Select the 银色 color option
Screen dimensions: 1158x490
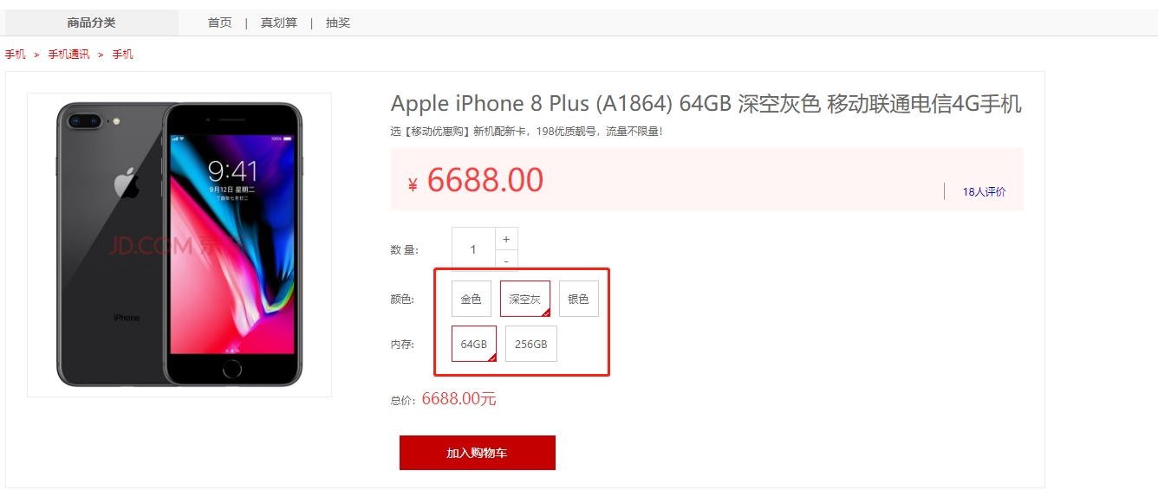578,299
